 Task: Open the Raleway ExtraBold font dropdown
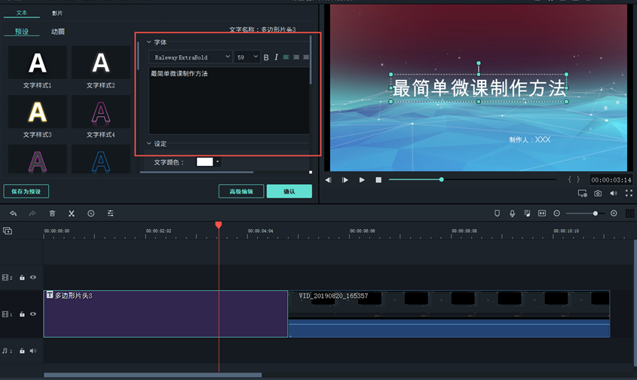[x=190, y=57]
